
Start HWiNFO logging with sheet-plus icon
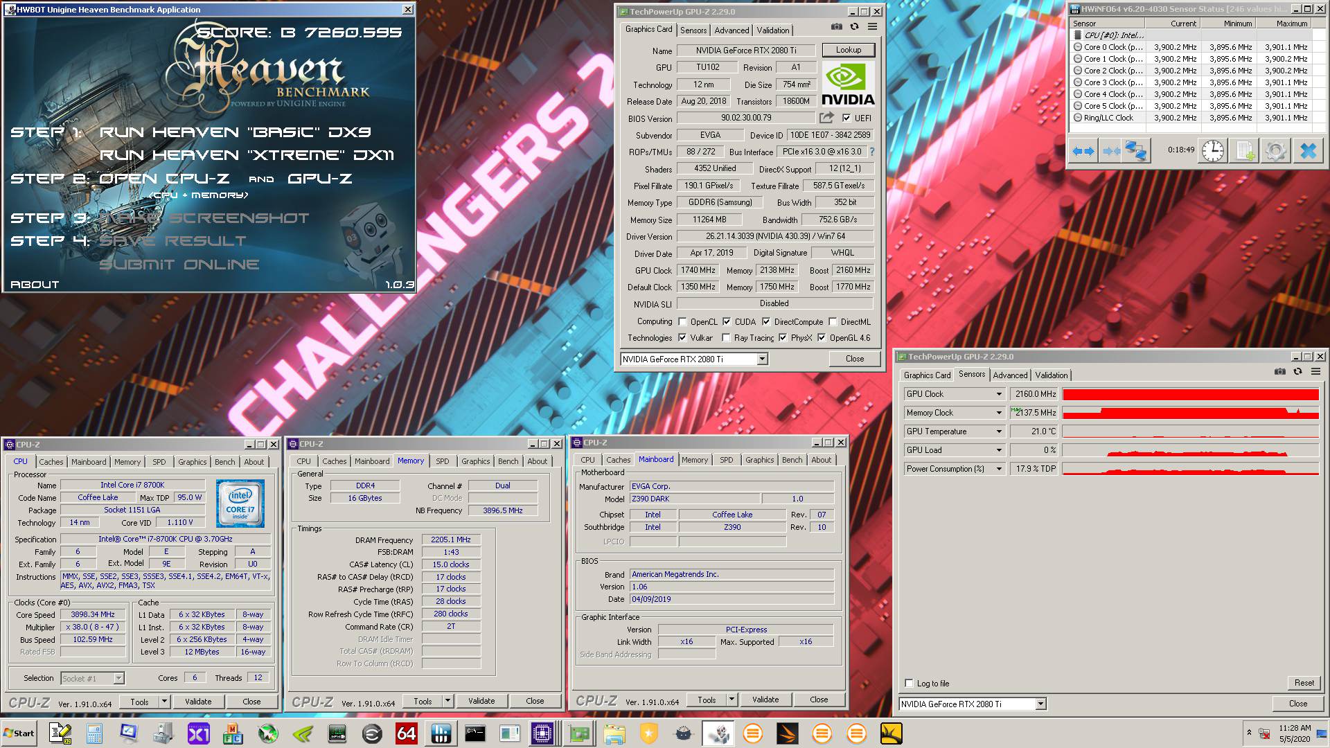[x=1245, y=151]
